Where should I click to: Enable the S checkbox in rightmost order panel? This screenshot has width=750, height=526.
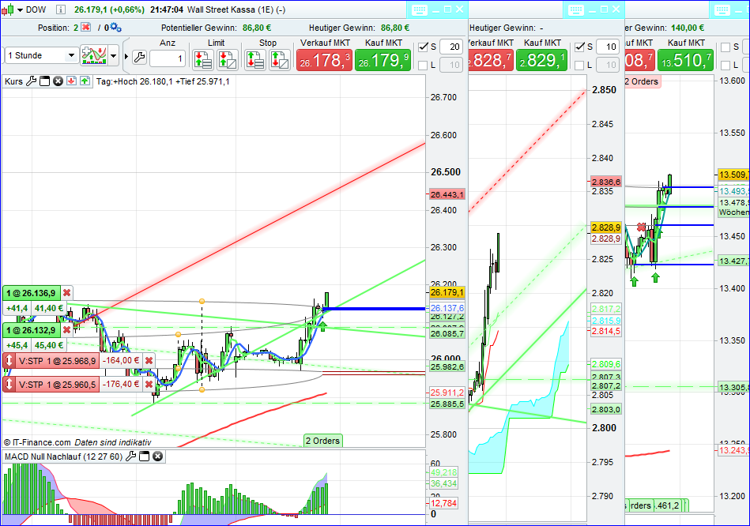pos(724,47)
